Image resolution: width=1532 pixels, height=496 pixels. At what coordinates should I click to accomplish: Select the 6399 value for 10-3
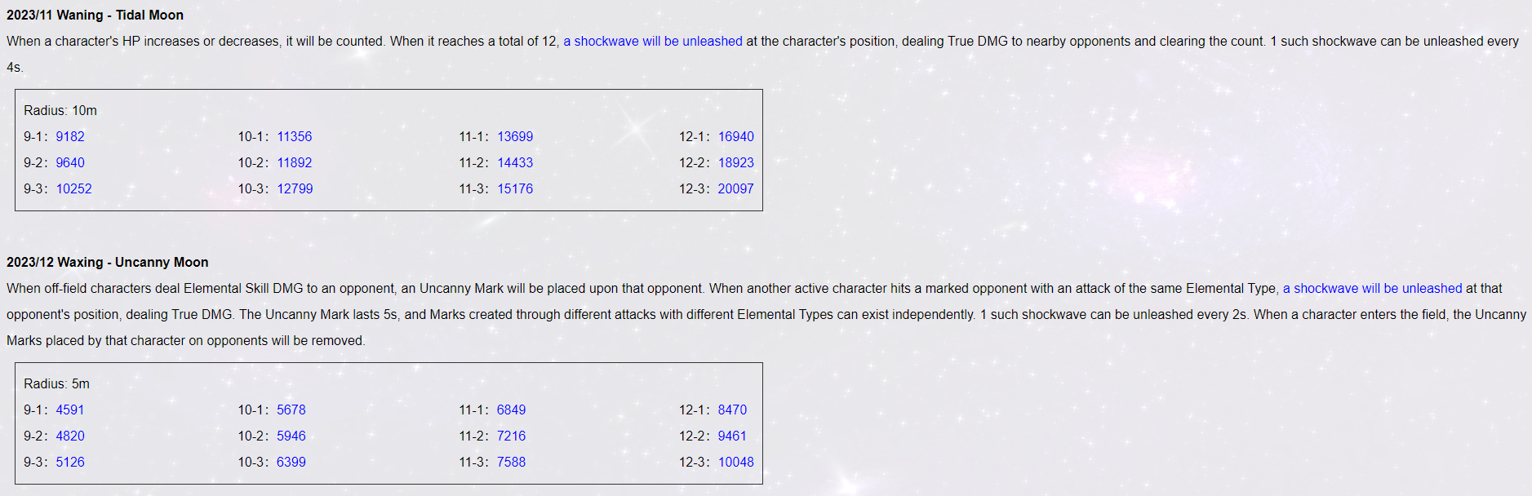pyautogui.click(x=291, y=462)
